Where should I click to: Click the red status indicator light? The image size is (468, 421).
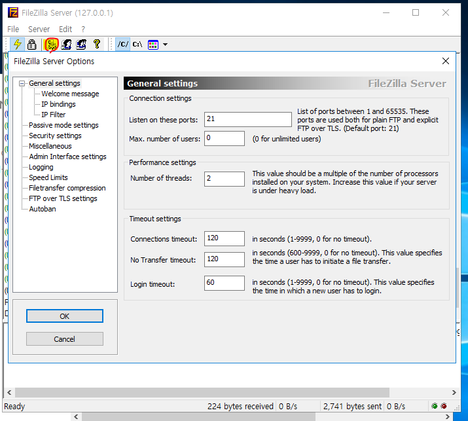click(444, 406)
